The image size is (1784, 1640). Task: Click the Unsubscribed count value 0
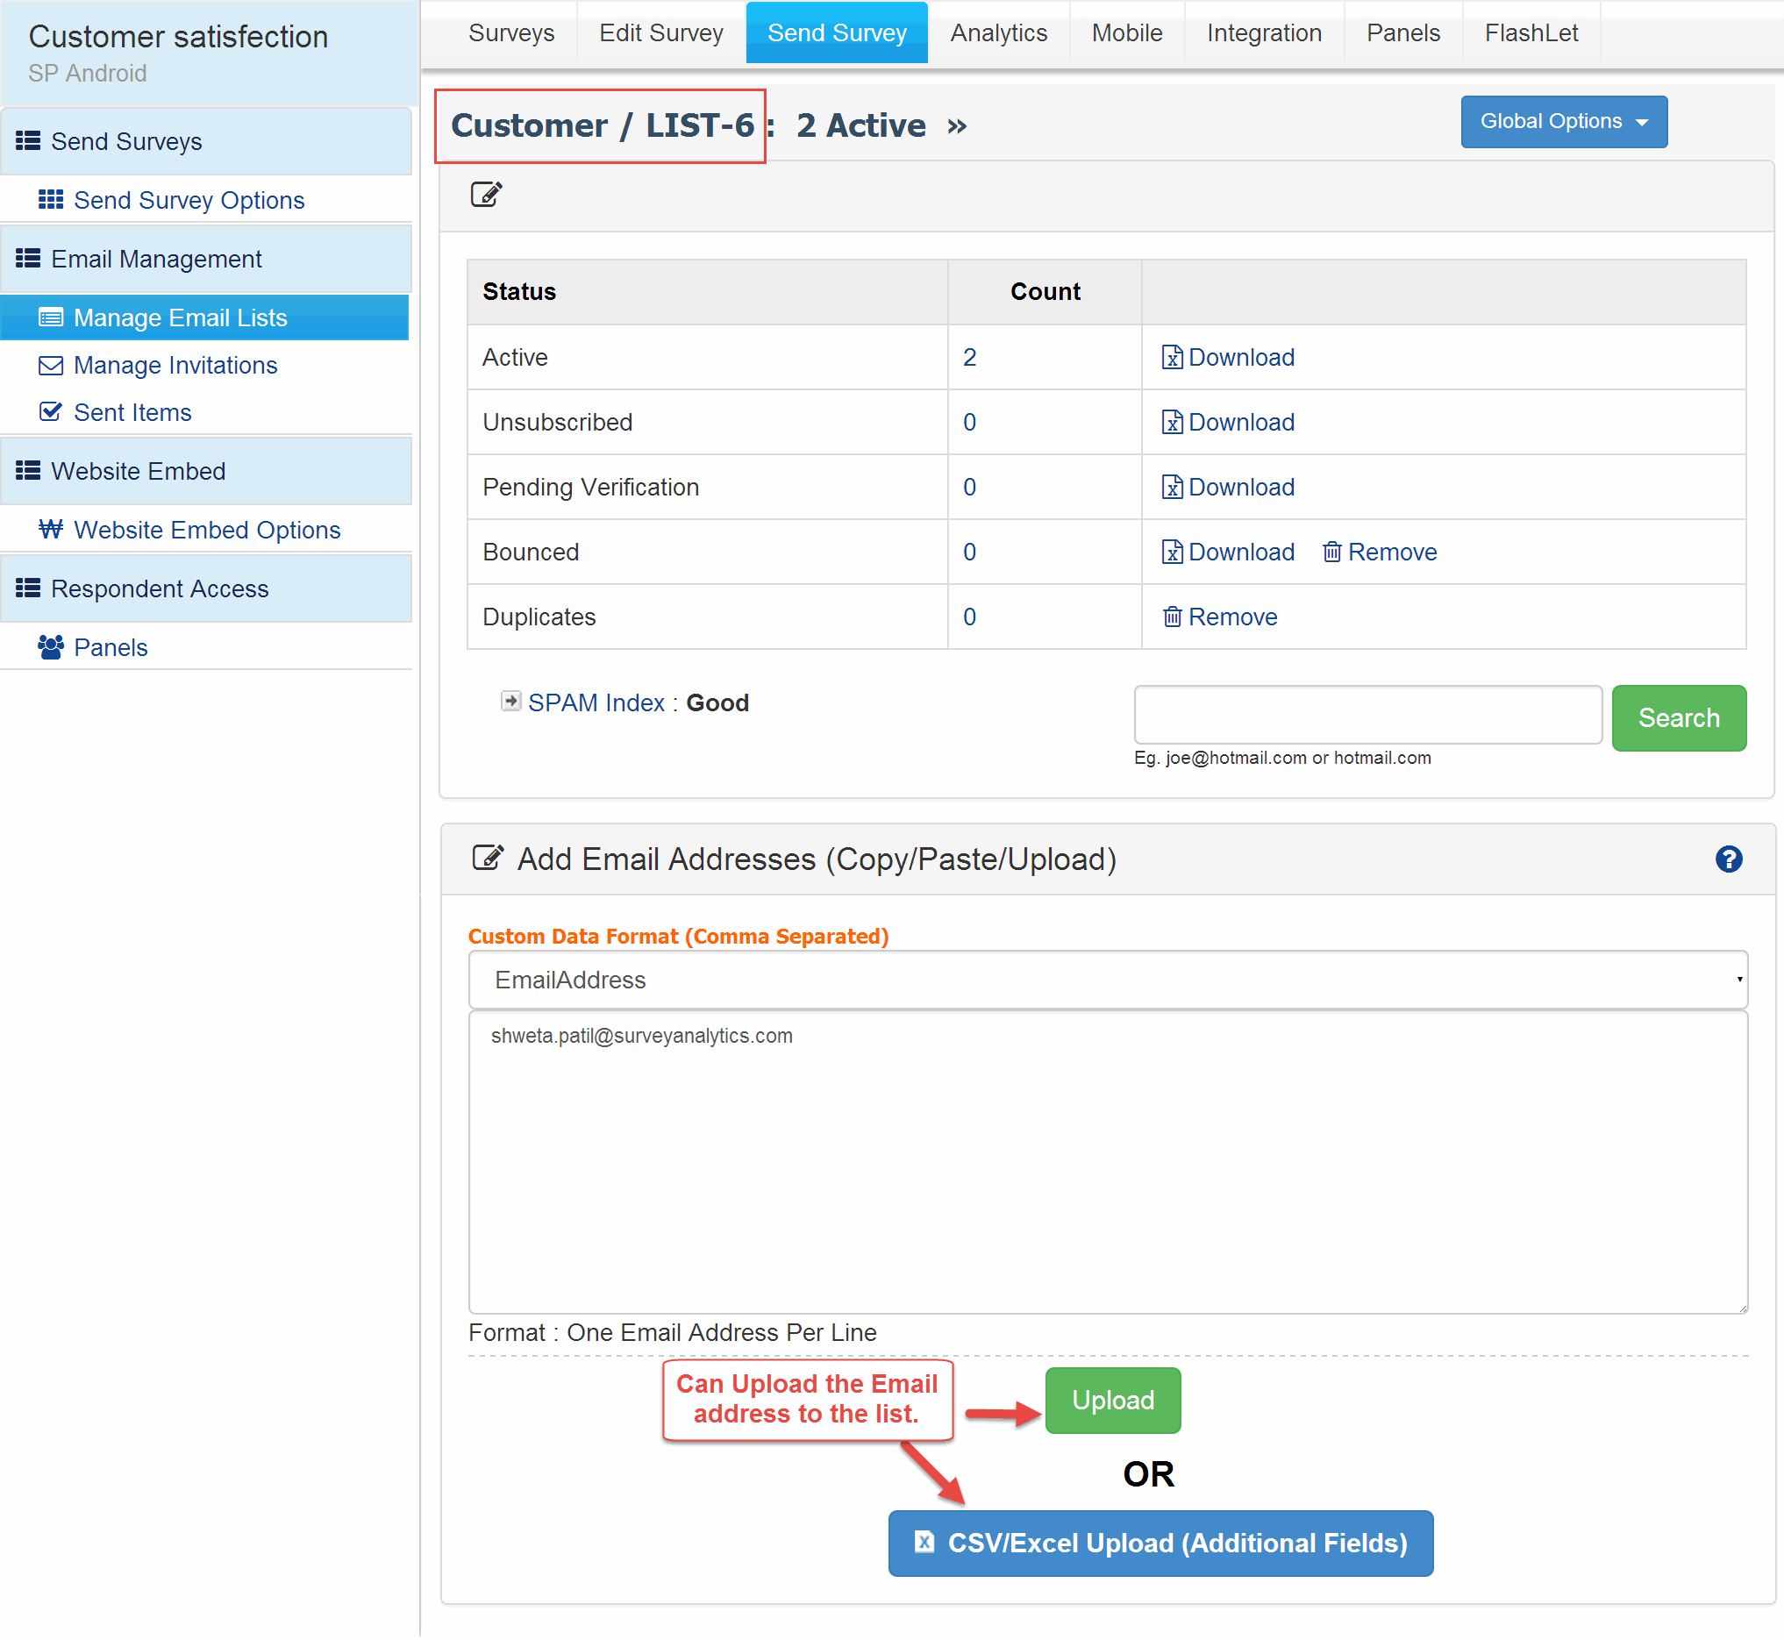969,422
